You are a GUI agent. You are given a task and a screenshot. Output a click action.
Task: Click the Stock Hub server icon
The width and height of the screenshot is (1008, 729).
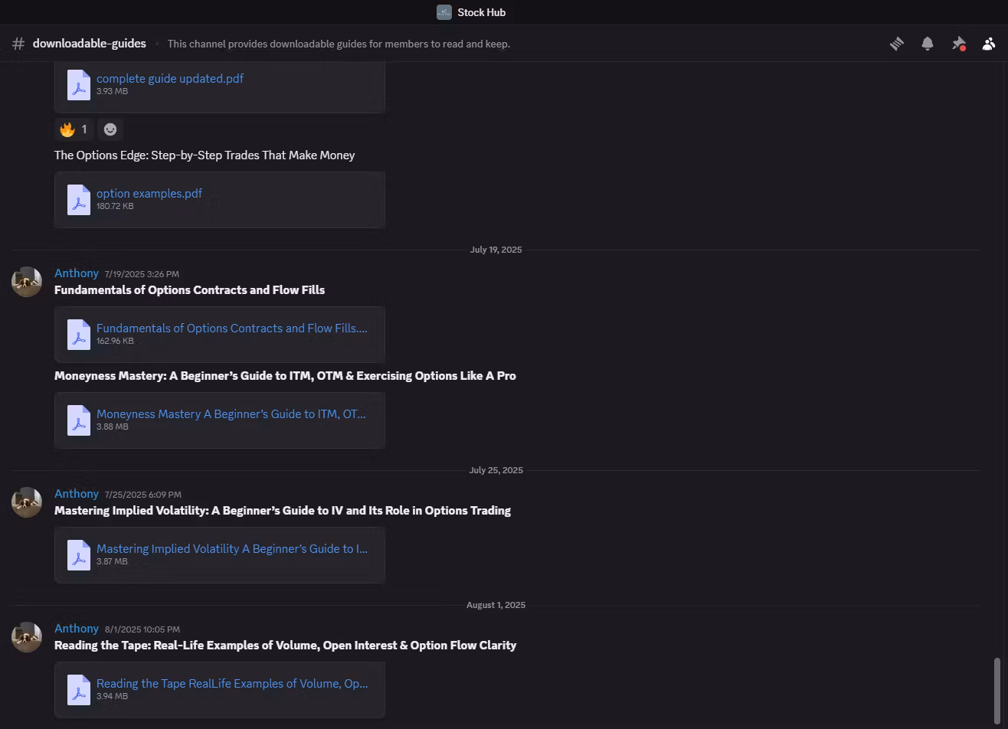tap(444, 12)
